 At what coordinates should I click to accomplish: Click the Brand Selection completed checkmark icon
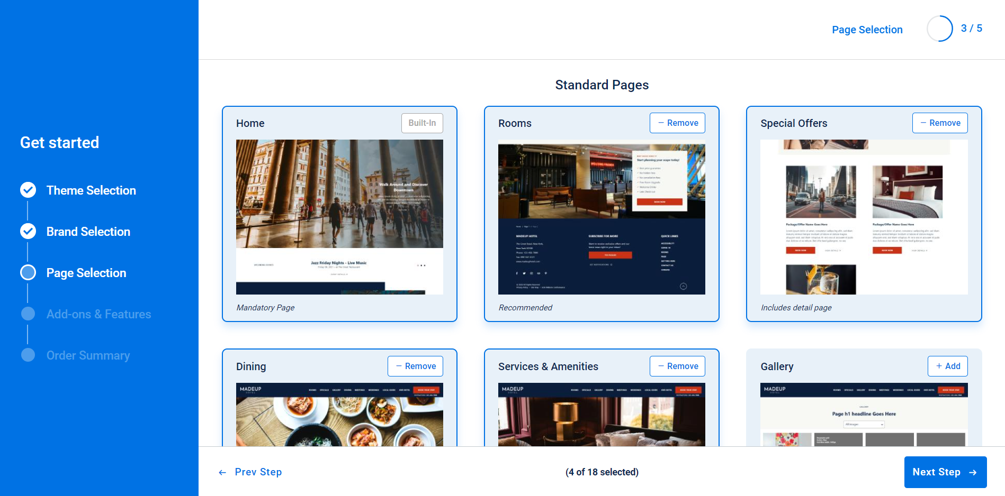(28, 231)
